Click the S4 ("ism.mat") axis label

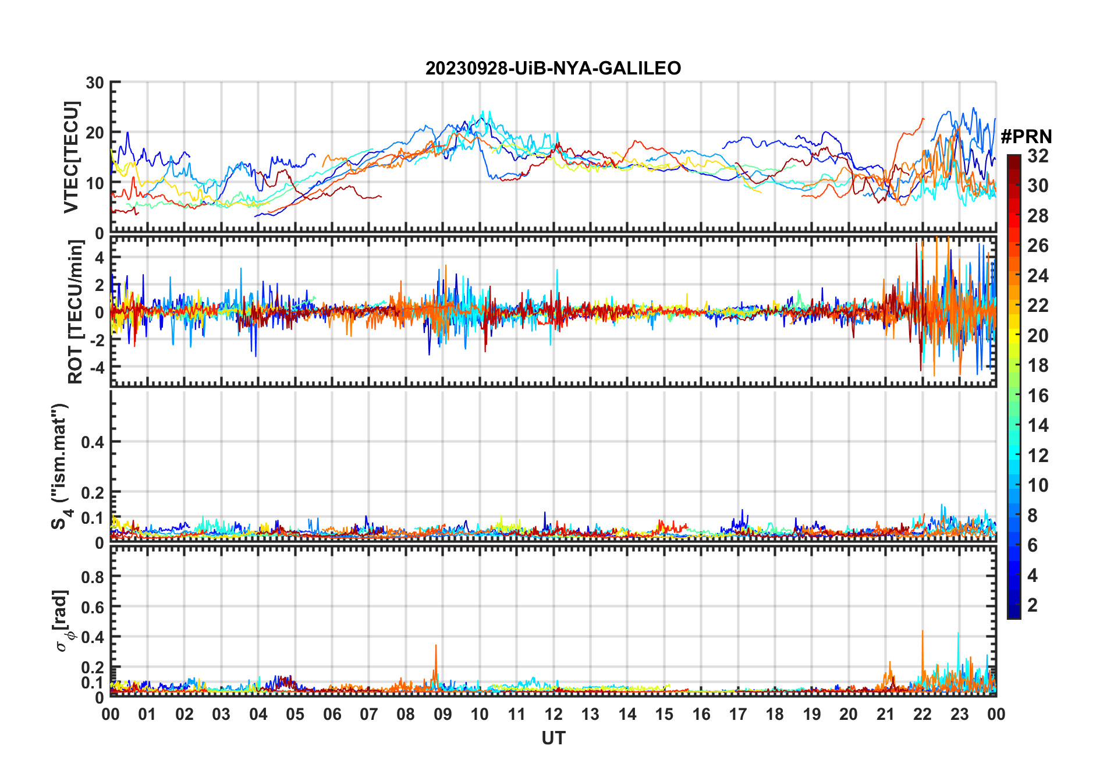62,467
